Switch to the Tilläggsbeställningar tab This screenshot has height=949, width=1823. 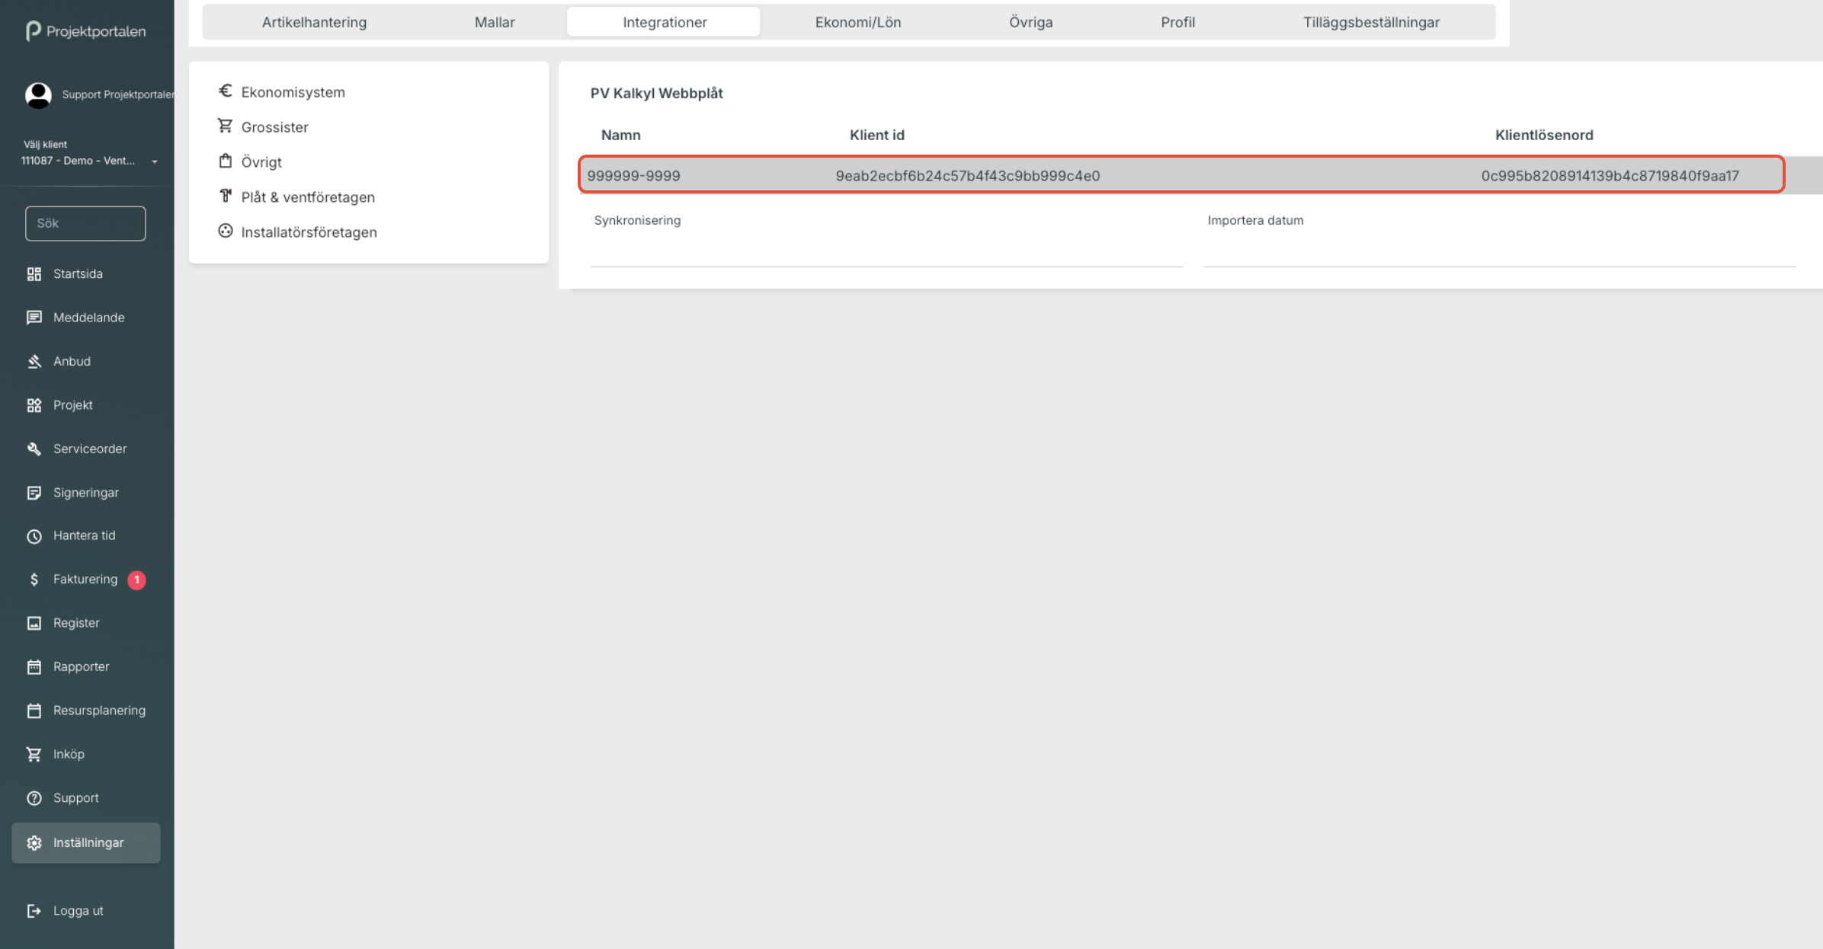1370,22
